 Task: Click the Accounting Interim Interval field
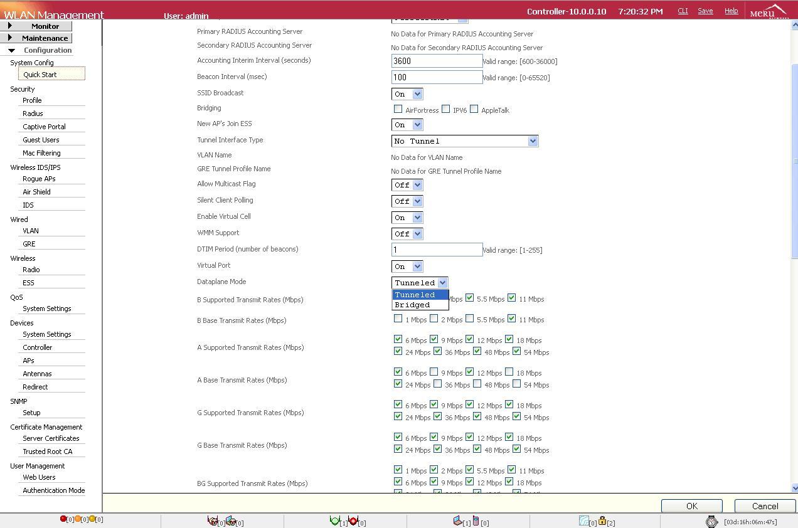click(x=437, y=61)
